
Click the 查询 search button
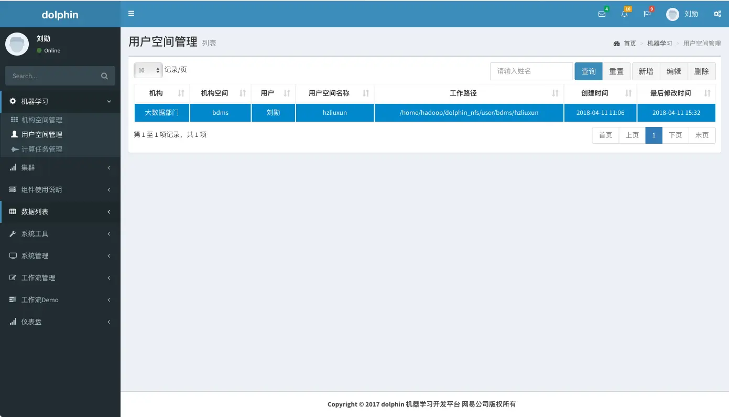(589, 71)
